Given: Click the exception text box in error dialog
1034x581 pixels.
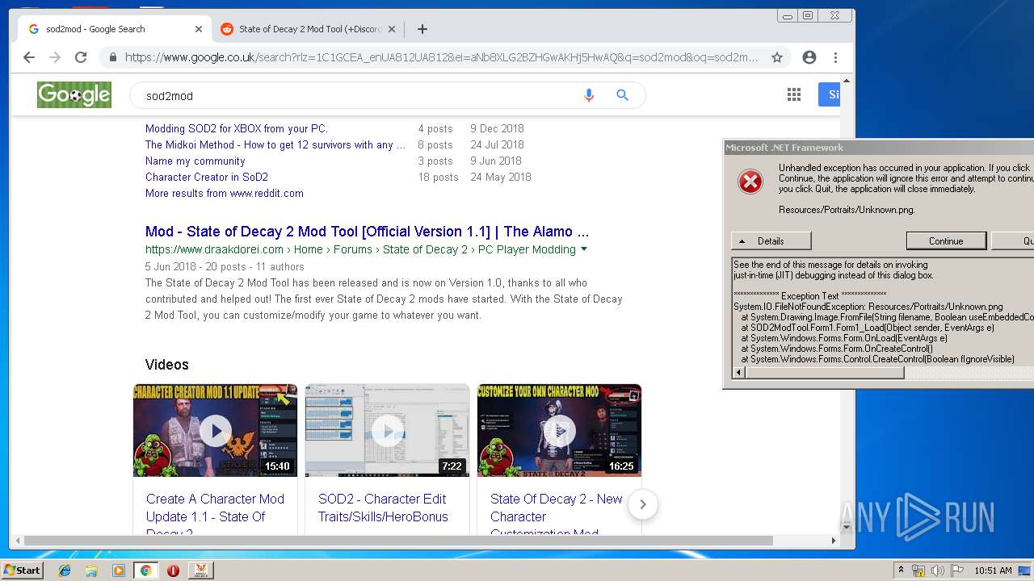Looking at the screenshot, I should click(x=883, y=311).
